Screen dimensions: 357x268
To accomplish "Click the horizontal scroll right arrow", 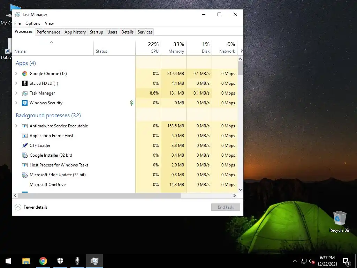I will click(235, 195).
